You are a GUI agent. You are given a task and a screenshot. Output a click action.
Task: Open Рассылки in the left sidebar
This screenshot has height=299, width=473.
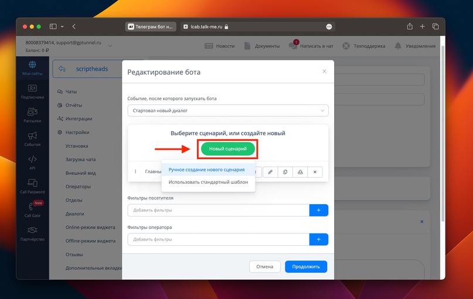(32, 115)
